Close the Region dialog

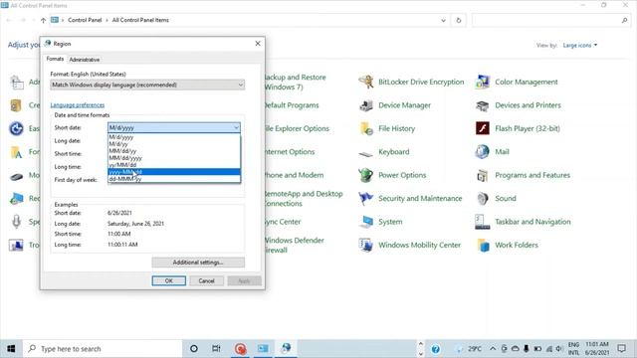point(258,44)
